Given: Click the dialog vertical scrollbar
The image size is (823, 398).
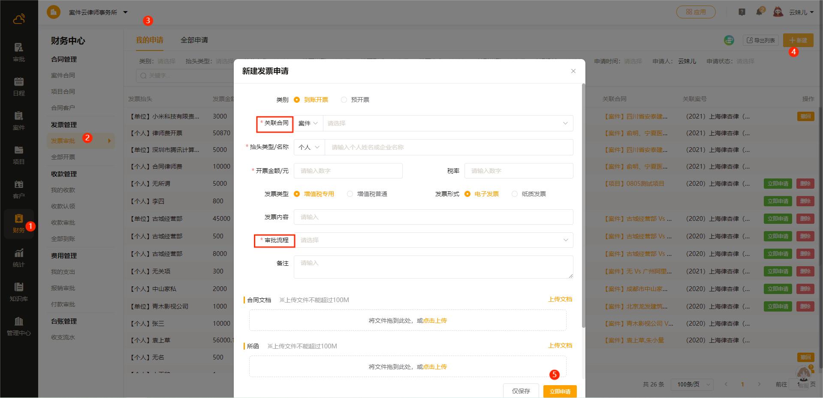Looking at the screenshot, I should click(x=583, y=205).
